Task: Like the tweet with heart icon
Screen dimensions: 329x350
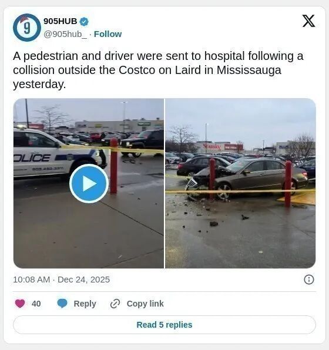Action: (x=20, y=304)
